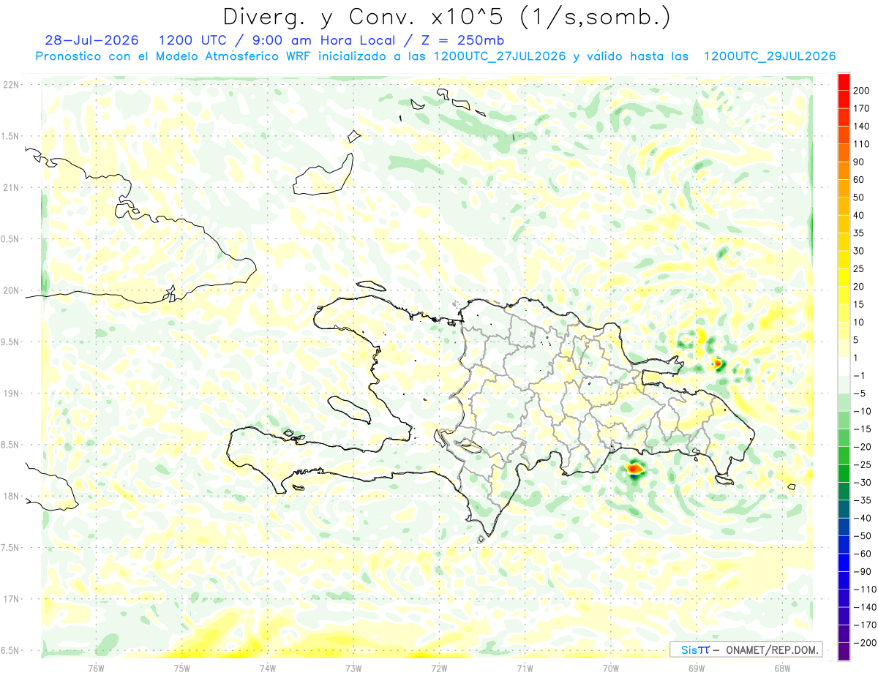Click the "8.5N" axis label

pos(11,445)
